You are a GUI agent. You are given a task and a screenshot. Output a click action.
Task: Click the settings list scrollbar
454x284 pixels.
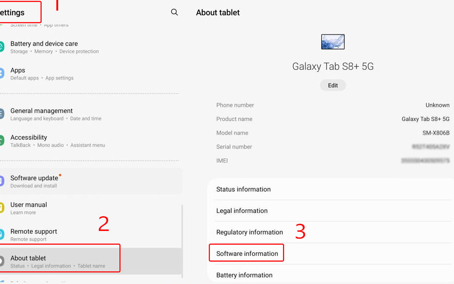182,241
